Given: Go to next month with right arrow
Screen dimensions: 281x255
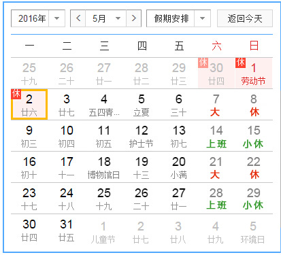Looking at the screenshot, I should pos(134,18).
